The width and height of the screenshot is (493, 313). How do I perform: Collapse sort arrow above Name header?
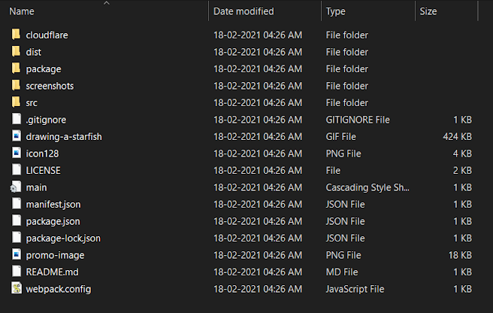[x=106, y=3]
